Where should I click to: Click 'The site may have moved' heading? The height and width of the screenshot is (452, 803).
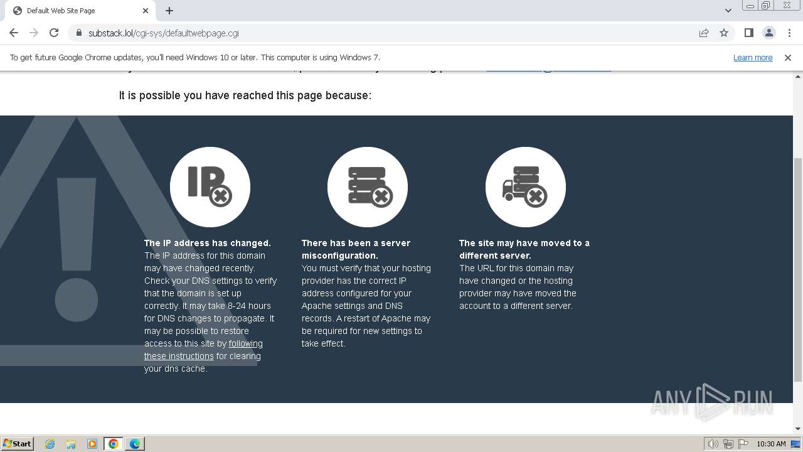pyautogui.click(x=524, y=249)
